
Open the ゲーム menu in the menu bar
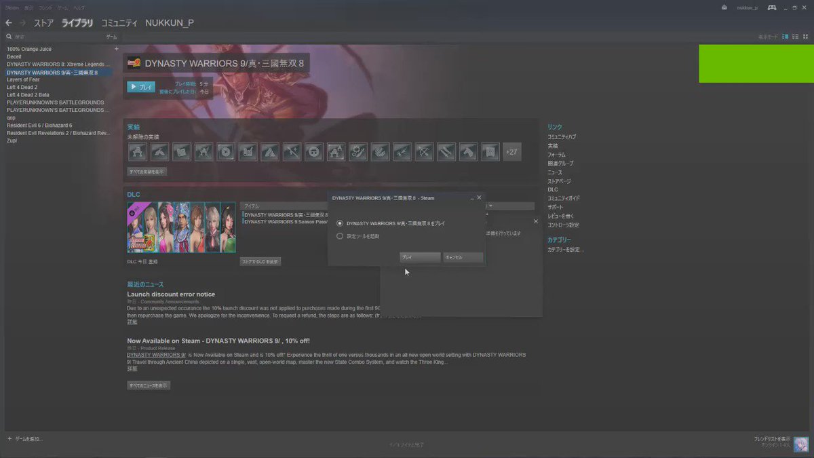coord(62,7)
